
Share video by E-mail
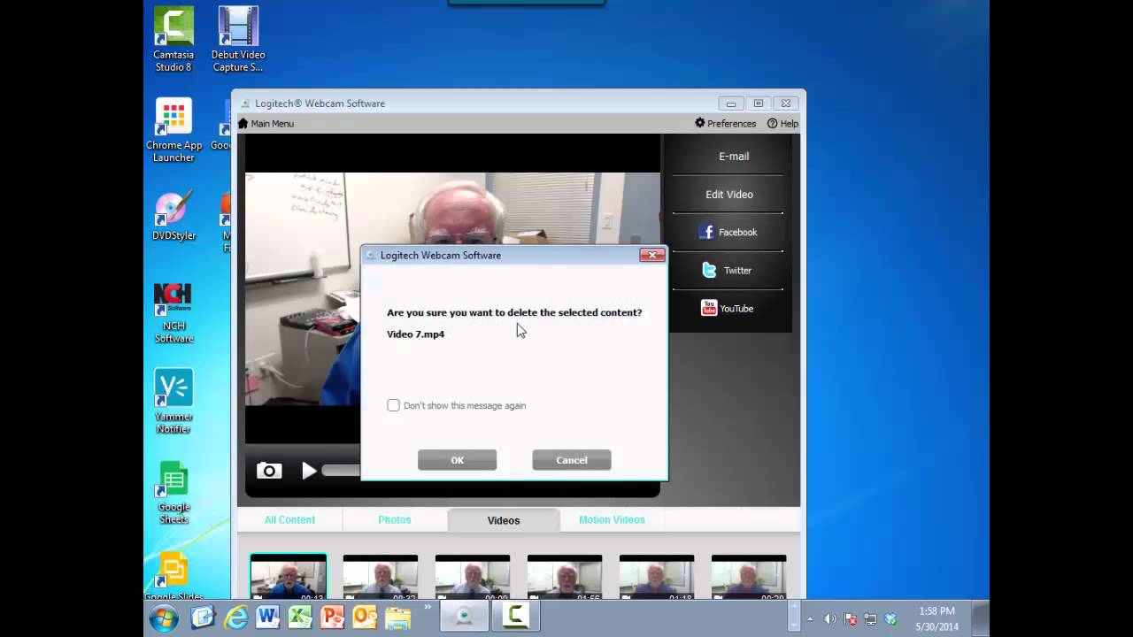pos(733,157)
